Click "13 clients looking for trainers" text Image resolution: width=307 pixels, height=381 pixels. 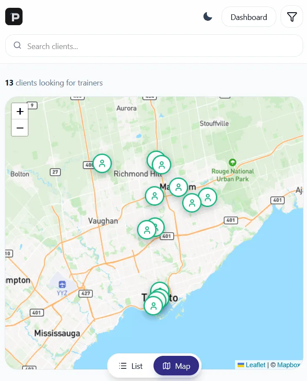click(x=54, y=83)
